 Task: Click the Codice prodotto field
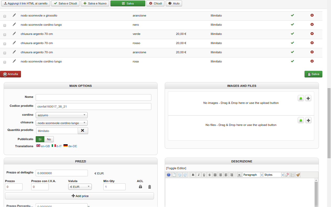[x=93, y=107]
